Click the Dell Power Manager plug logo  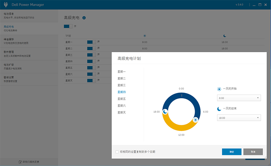click(6, 4)
